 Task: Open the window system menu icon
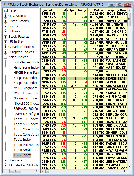pos(5,4)
